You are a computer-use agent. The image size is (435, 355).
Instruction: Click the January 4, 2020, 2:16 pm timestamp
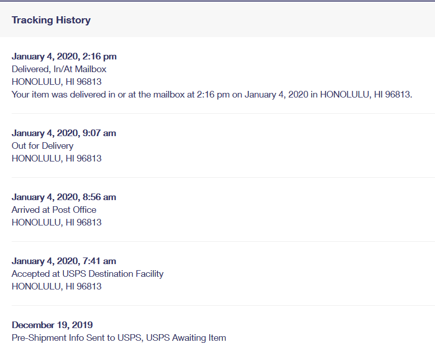pos(64,56)
